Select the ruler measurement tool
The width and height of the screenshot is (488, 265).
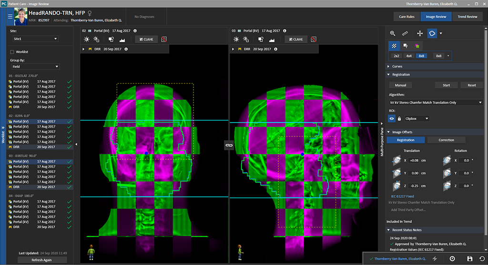pyautogui.click(x=405, y=33)
